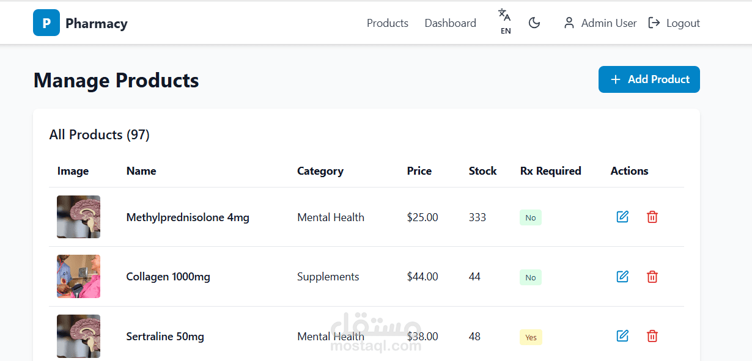Log out using the Logout button

(x=674, y=23)
